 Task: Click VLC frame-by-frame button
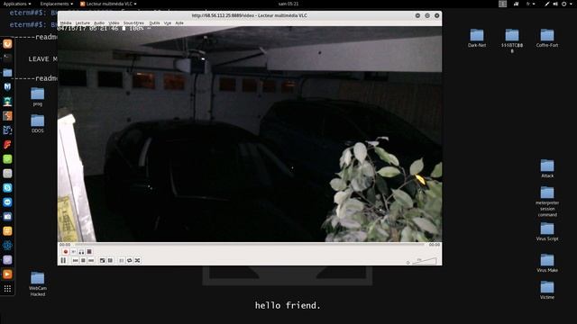coord(89,252)
